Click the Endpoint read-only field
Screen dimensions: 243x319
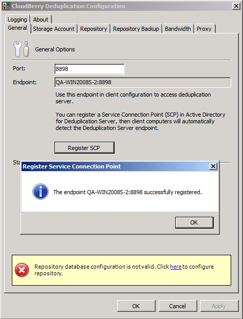(143, 82)
